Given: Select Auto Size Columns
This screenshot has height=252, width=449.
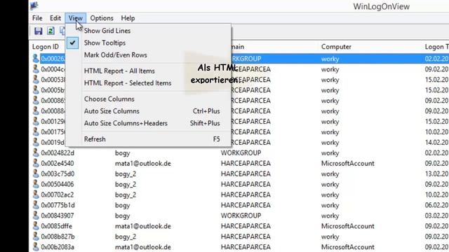Looking at the screenshot, I should (x=148, y=111).
